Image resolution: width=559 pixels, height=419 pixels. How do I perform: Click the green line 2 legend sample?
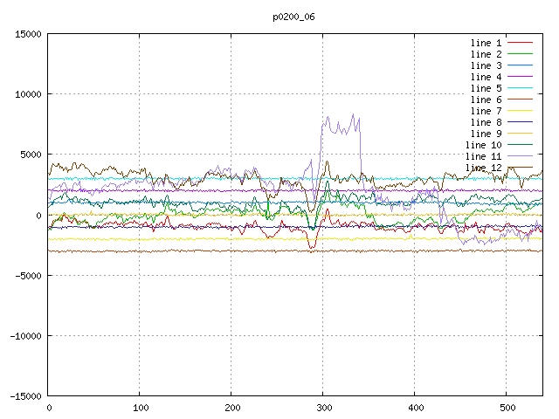click(520, 54)
